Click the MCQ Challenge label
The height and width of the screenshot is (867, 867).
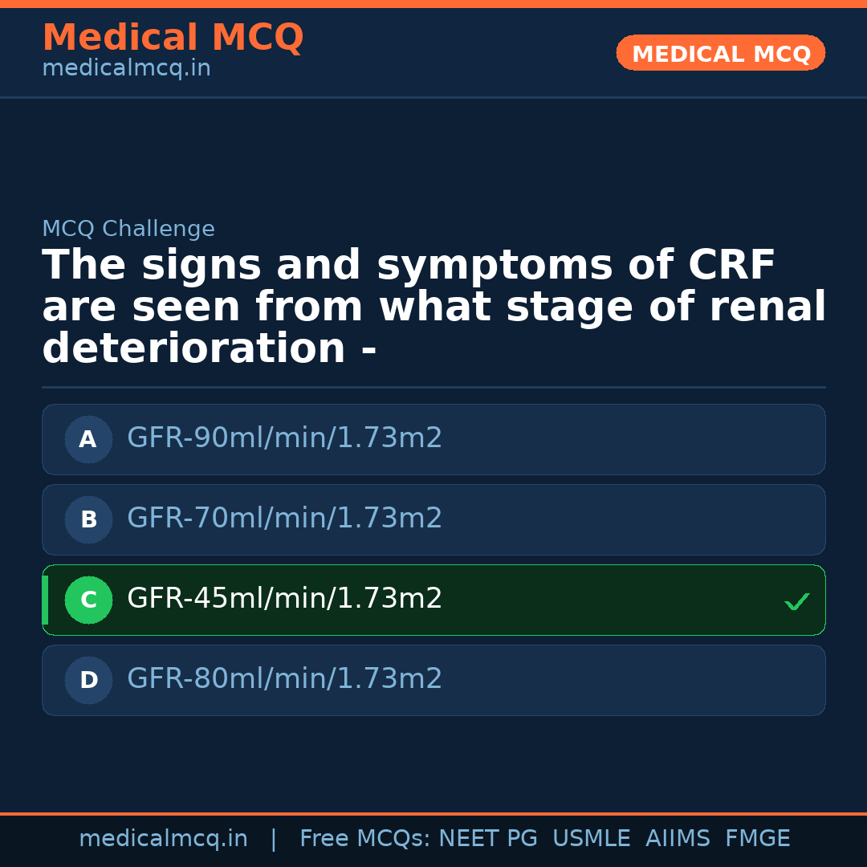click(x=128, y=230)
